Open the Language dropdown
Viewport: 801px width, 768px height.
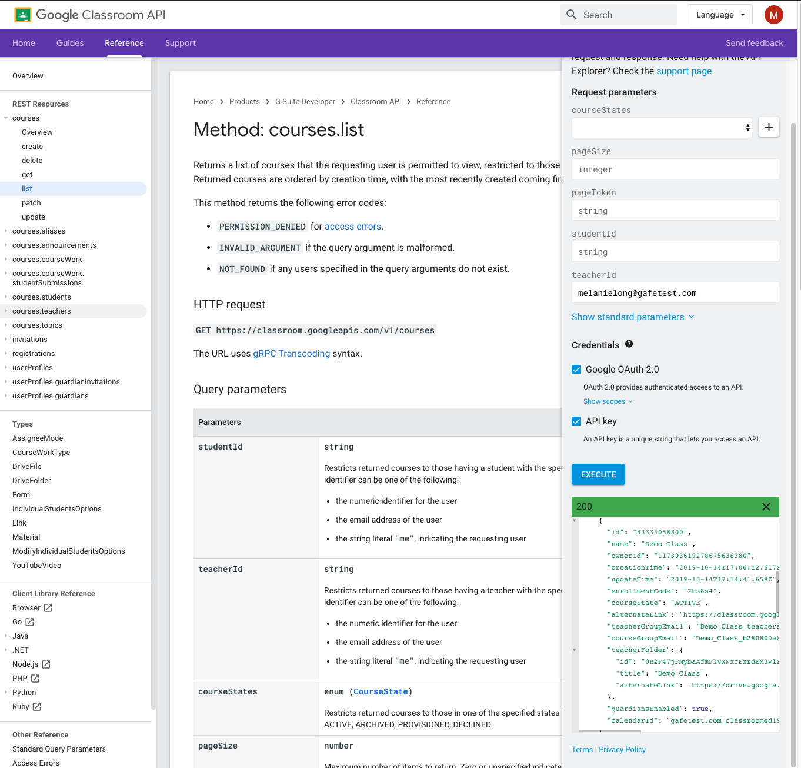pyautogui.click(x=720, y=15)
